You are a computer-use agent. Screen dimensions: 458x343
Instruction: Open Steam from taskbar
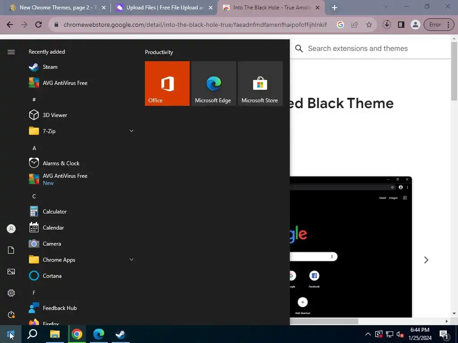point(120,334)
